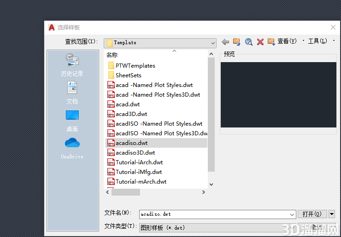This screenshot has height=237, width=341.
Task: Click the vertical scrollbar up arrow
Action: pos(211,54)
